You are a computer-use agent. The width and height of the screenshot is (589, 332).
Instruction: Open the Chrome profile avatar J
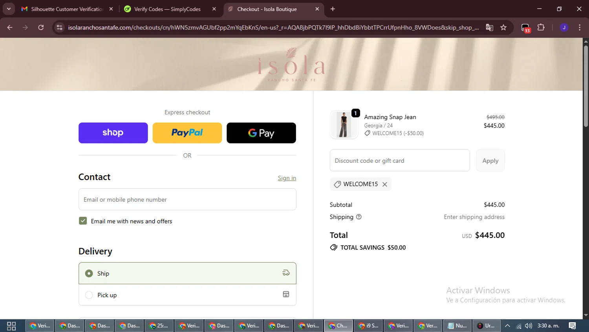(564, 27)
